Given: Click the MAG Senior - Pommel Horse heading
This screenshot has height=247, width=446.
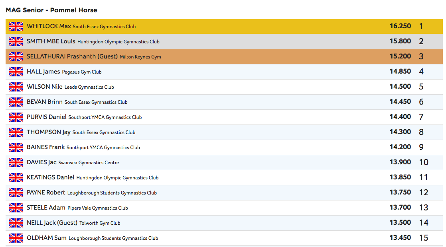Looking at the screenshot, I should click(x=51, y=10).
